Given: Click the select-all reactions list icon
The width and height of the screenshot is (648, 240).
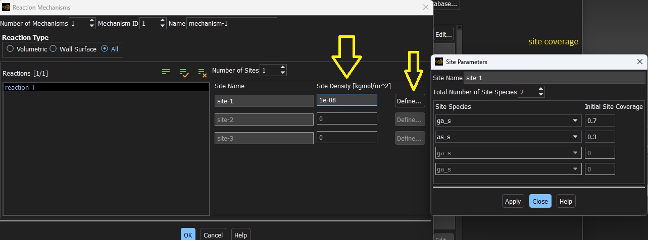Looking at the screenshot, I should (166, 72).
